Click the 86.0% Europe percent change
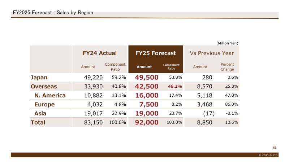The width and height of the screenshot is (289, 162). coord(232,104)
